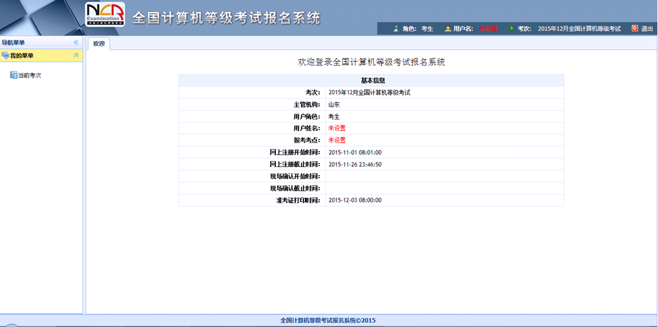Screen dimensions: 658x327
Task: Click the red 未设置 username in header
Action: pyautogui.click(x=488, y=29)
